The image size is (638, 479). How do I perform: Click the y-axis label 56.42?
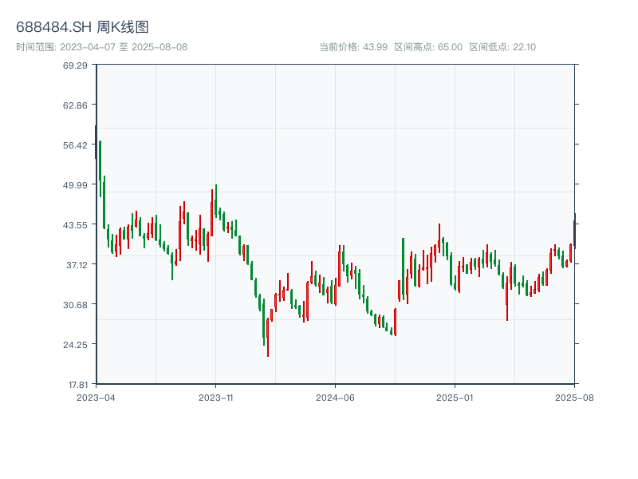75,145
